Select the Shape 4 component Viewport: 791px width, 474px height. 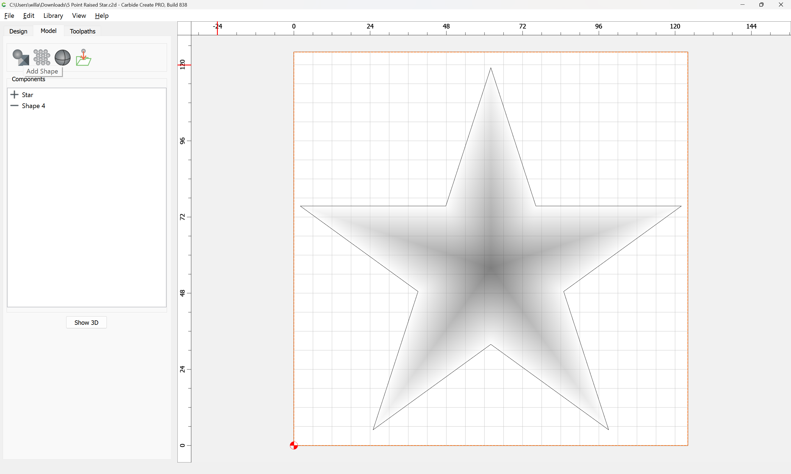point(33,106)
